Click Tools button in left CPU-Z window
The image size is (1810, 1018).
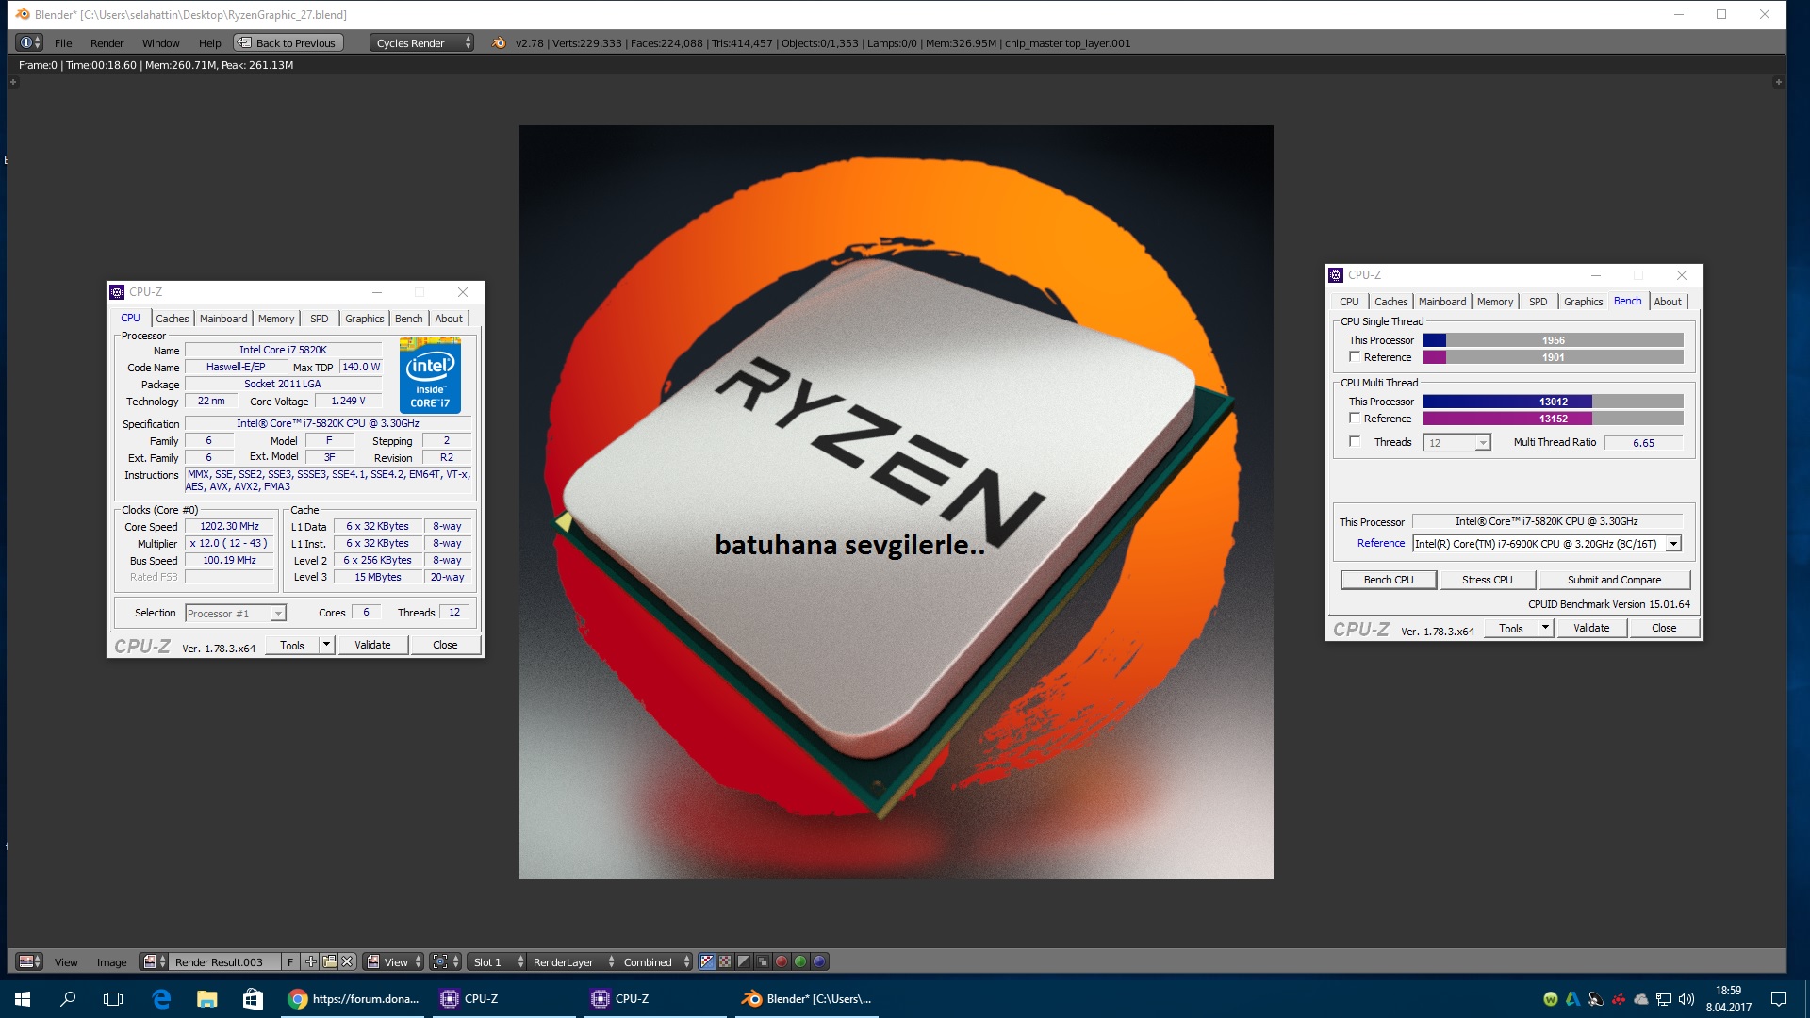292,645
